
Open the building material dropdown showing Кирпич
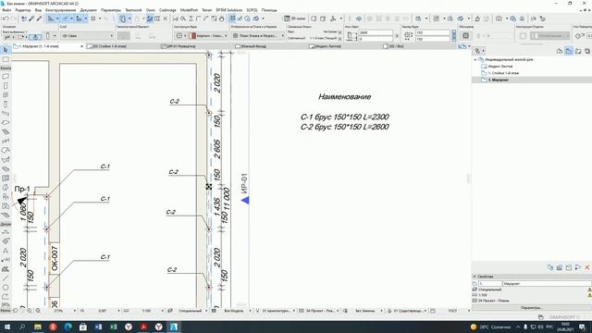pos(209,35)
